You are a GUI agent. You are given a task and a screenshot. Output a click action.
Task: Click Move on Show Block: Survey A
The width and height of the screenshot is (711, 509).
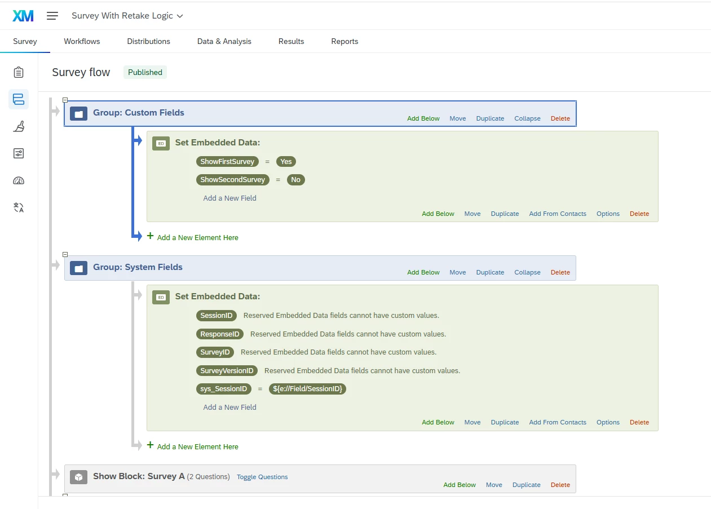click(x=494, y=485)
